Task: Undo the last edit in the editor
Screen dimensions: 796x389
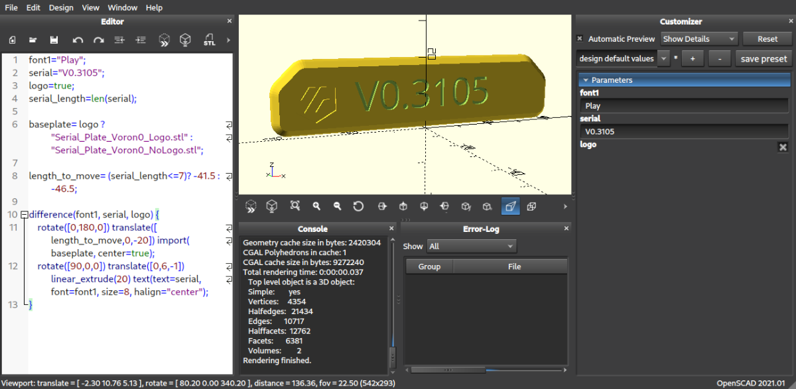Action: 78,40
